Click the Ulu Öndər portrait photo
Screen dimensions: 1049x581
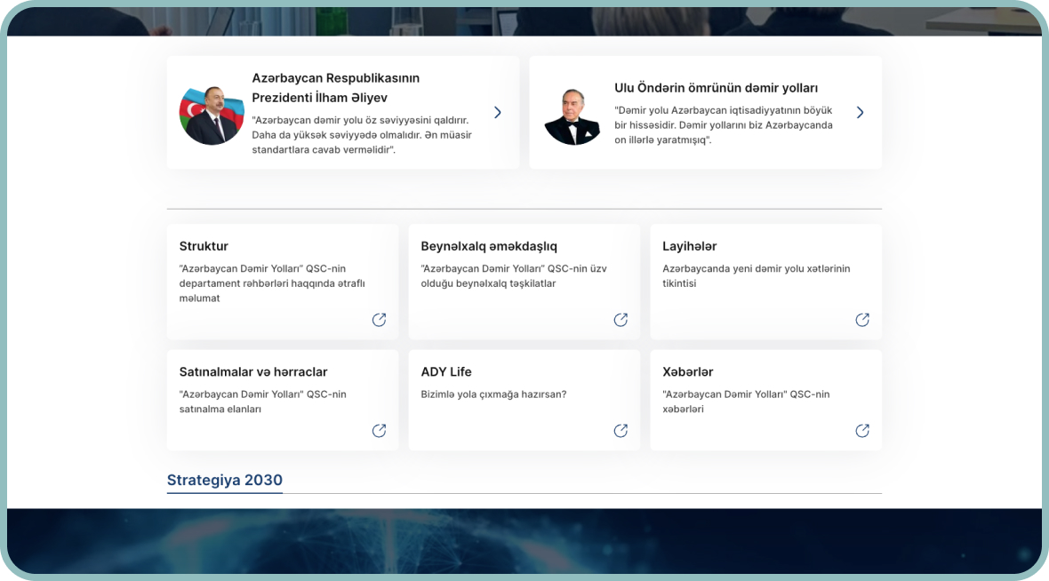pyautogui.click(x=573, y=115)
